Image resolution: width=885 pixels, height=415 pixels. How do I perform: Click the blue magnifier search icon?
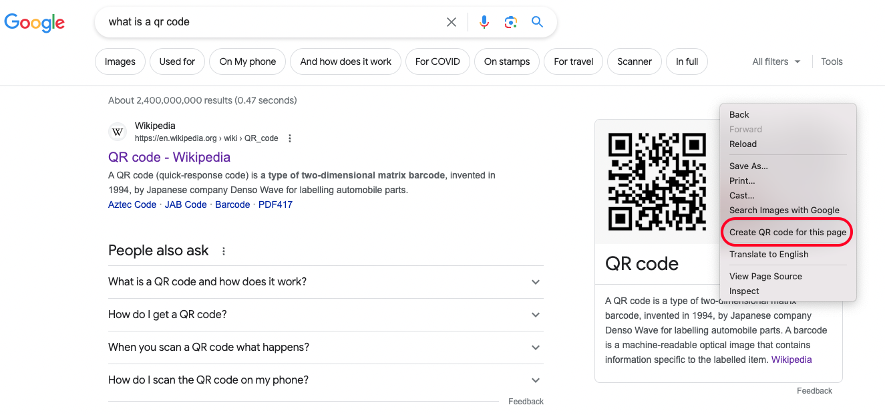pos(537,22)
